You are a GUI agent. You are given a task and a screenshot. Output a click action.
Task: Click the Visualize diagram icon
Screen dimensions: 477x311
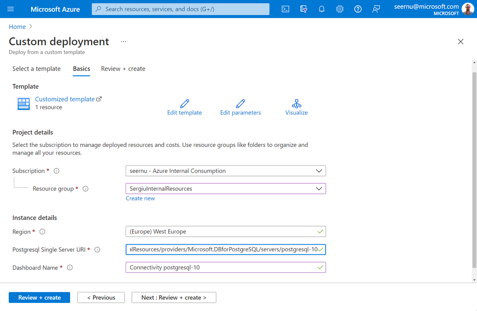pos(297,104)
